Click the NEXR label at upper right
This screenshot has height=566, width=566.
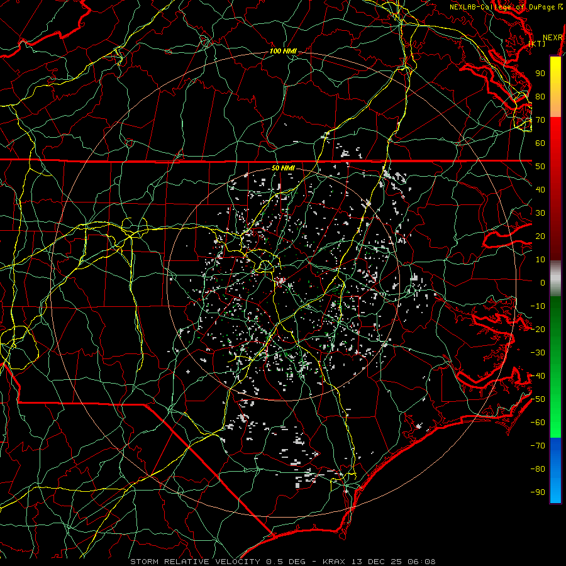553,38
